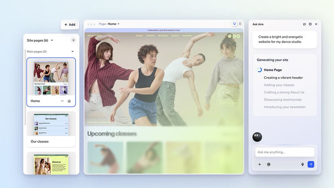Collapse the Main pages (3) section
Screen dimensions: 334x188
click(x=72, y=51)
